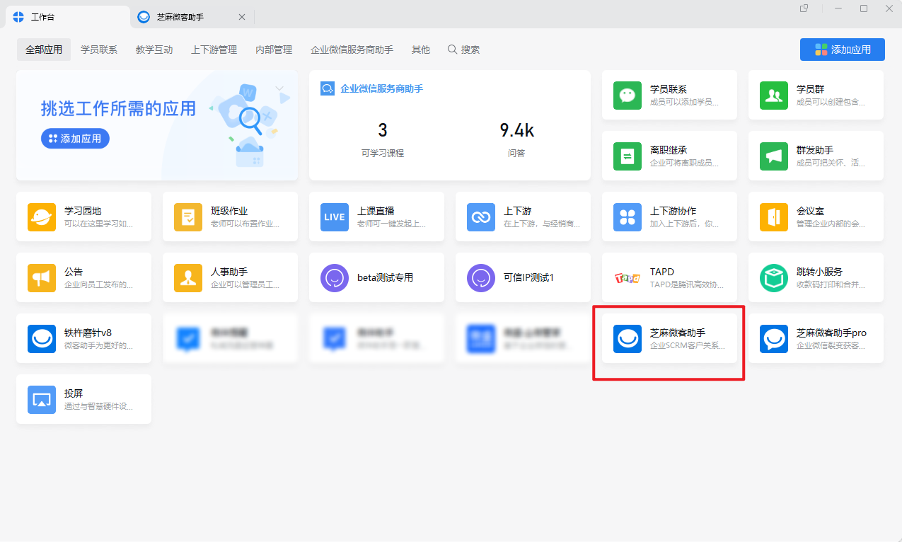Select the 内部管理 category
This screenshot has width=902, height=542.
tap(274, 50)
